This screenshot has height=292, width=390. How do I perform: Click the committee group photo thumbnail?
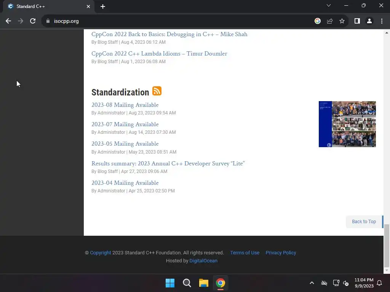[347, 124]
